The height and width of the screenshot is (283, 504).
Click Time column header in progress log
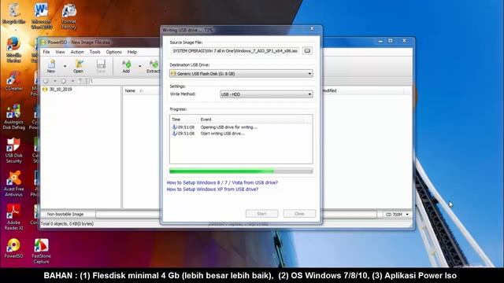click(176, 119)
